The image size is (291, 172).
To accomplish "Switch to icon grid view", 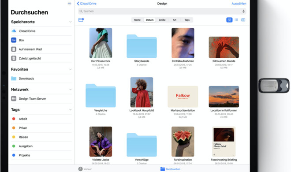I will [229, 20].
